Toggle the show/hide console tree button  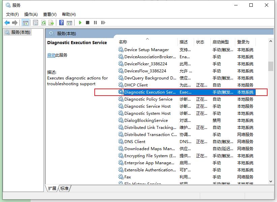[x=25, y=23]
